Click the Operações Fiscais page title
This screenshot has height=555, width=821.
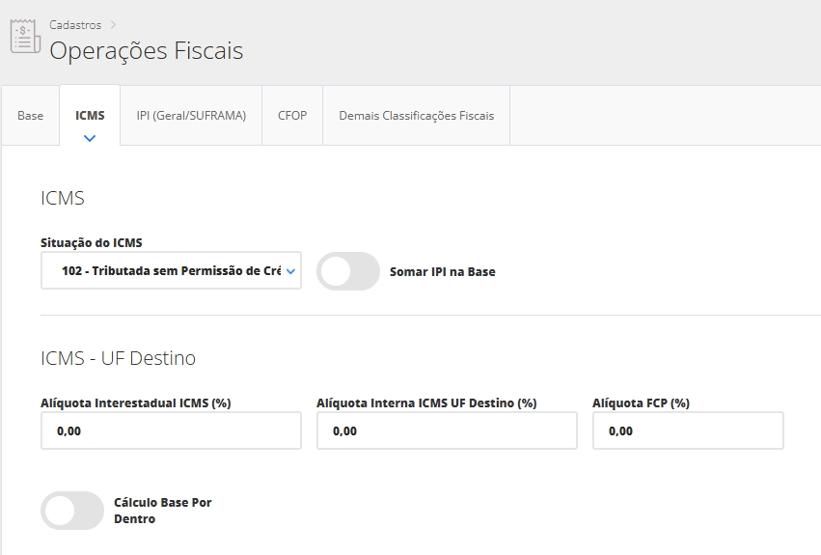coord(146,50)
